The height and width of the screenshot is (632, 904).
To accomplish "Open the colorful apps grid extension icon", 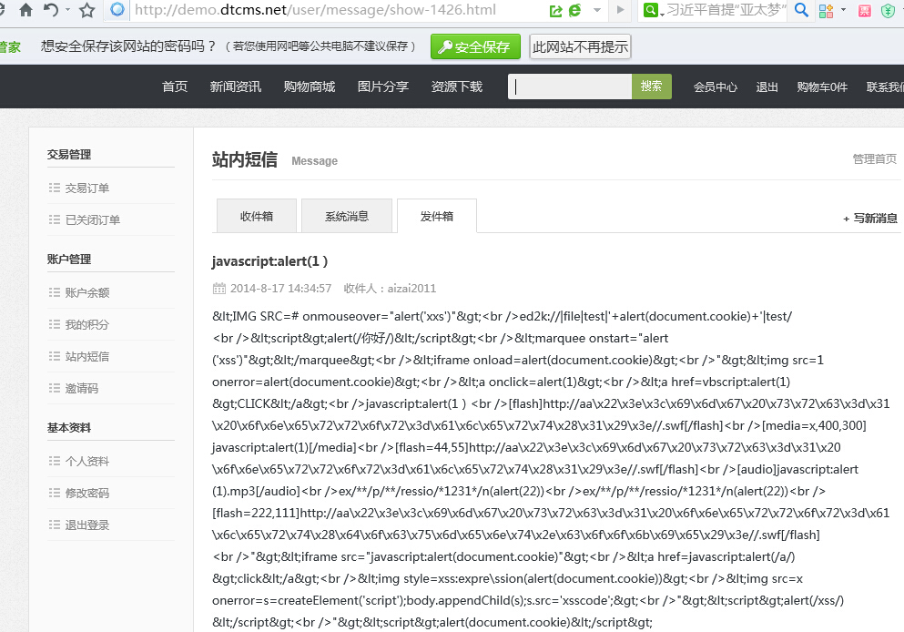I will 827,10.
